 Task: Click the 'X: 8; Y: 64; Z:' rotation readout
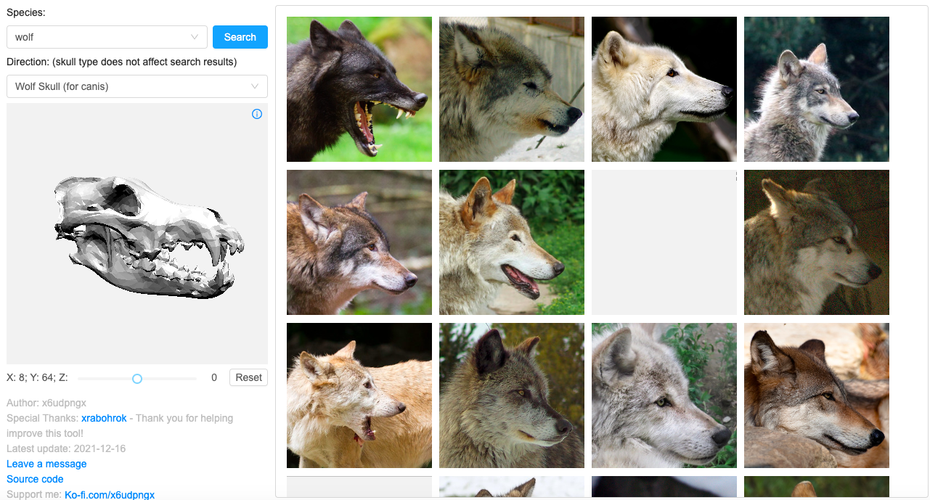(x=37, y=377)
